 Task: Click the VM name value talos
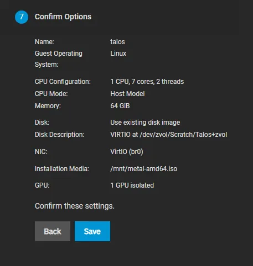pos(117,42)
